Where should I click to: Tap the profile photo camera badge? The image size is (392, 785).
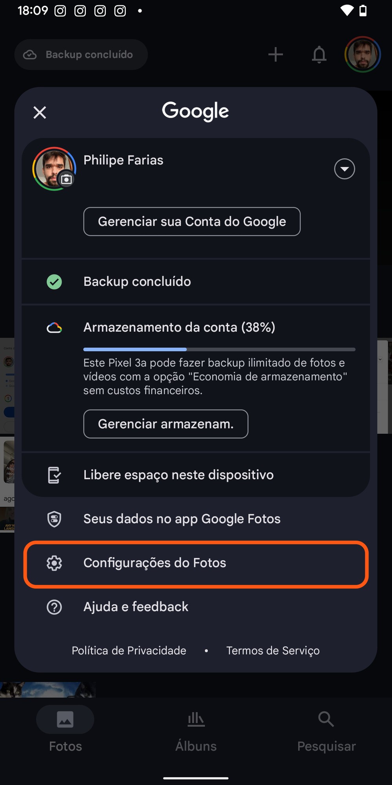[x=66, y=179]
